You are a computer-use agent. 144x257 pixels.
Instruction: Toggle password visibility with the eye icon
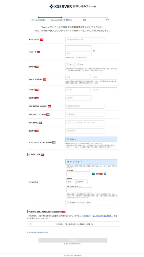(94, 51)
